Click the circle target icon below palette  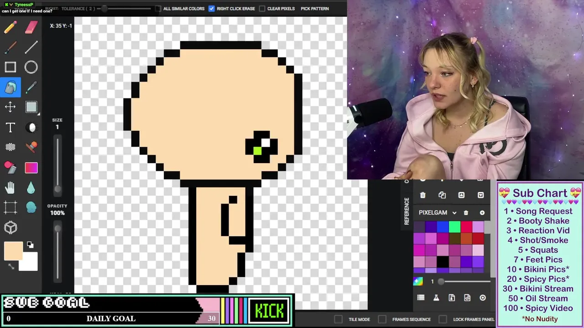click(483, 297)
